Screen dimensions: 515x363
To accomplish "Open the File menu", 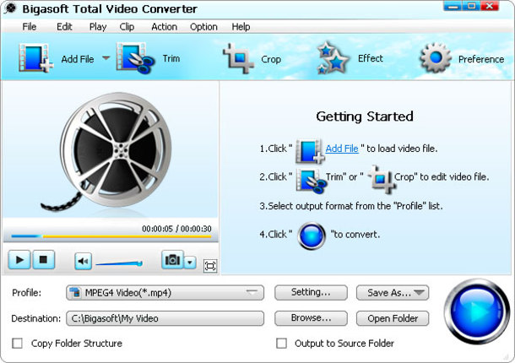I will (x=30, y=27).
